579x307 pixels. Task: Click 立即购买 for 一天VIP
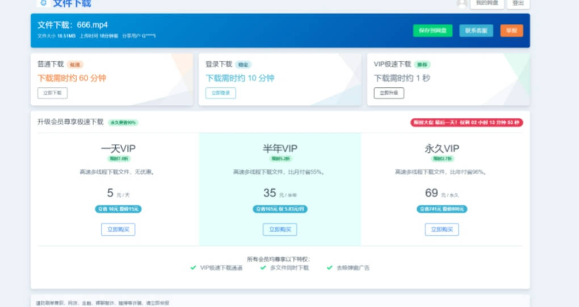pos(118,229)
